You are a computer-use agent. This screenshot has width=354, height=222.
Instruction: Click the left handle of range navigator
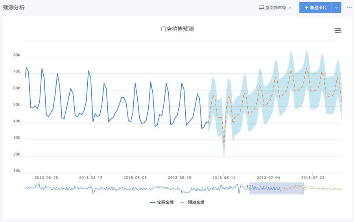pos(249,188)
